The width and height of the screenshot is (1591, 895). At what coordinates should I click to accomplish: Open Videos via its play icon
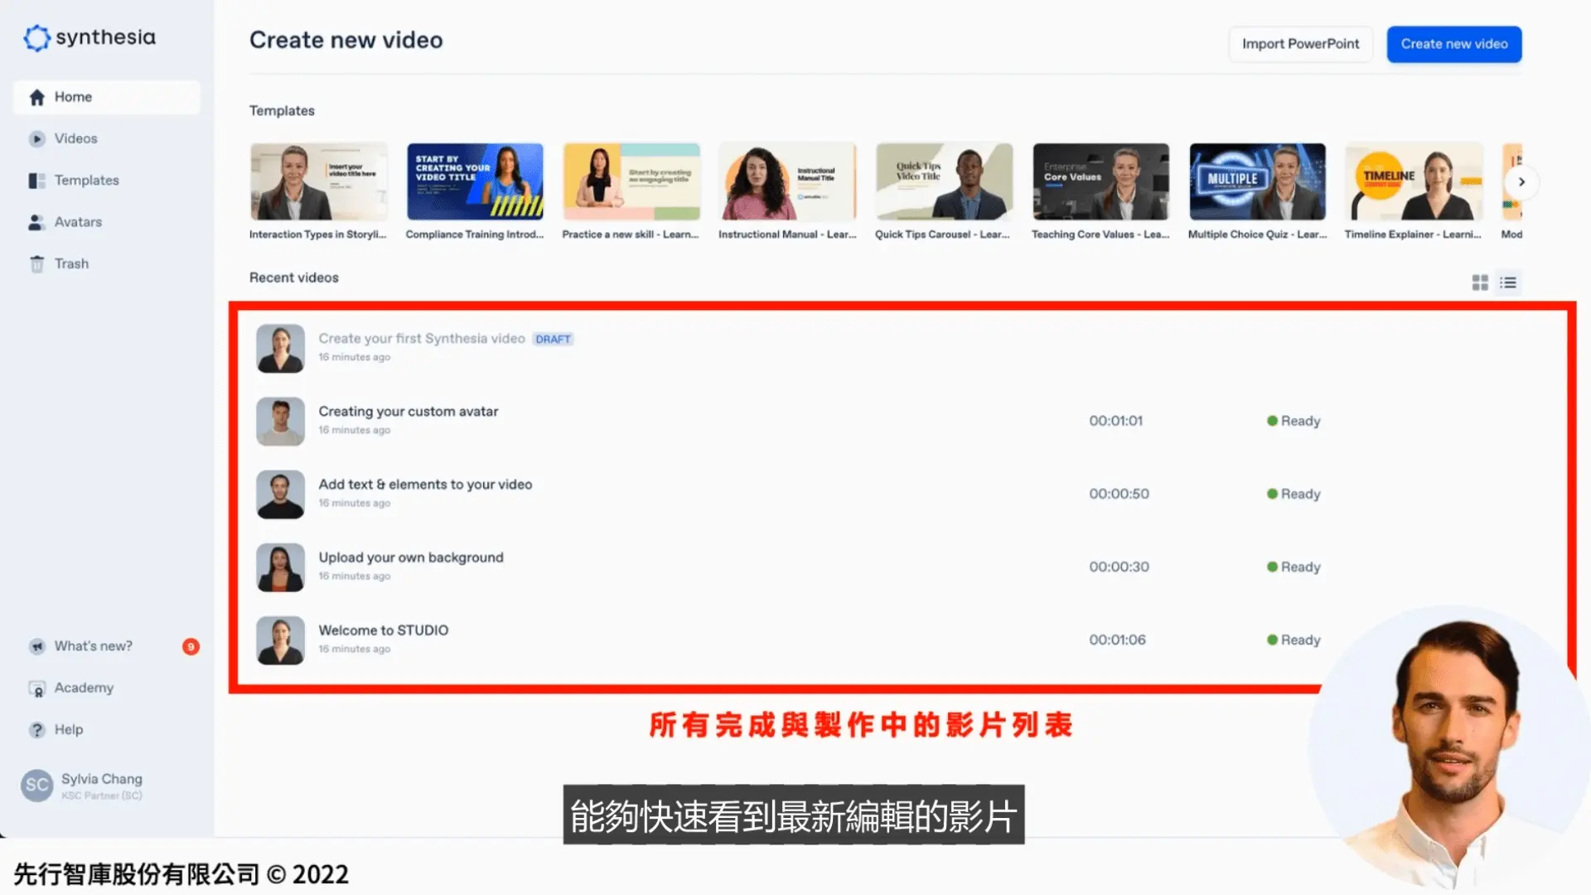(x=36, y=139)
